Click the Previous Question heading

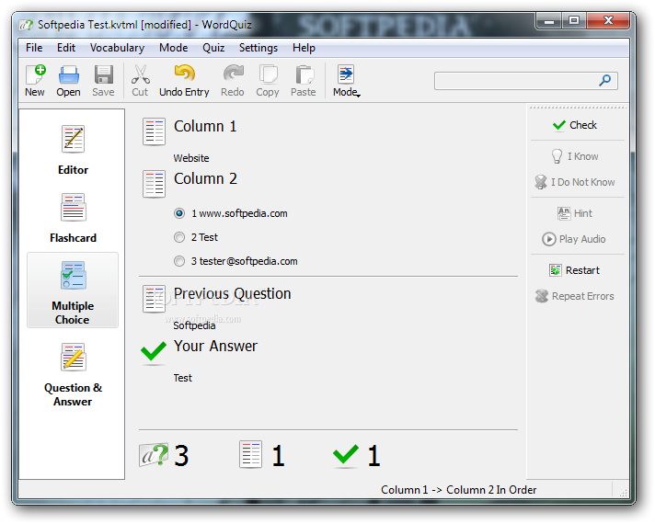(233, 293)
